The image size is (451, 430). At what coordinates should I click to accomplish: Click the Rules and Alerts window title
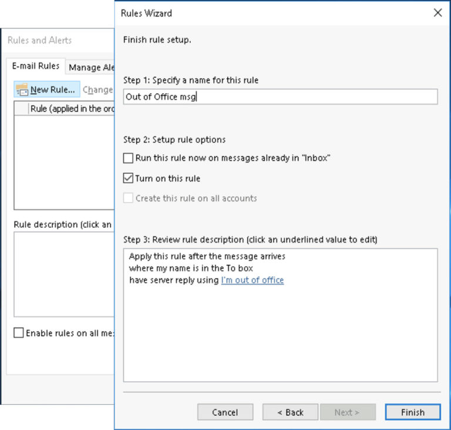[x=39, y=40]
